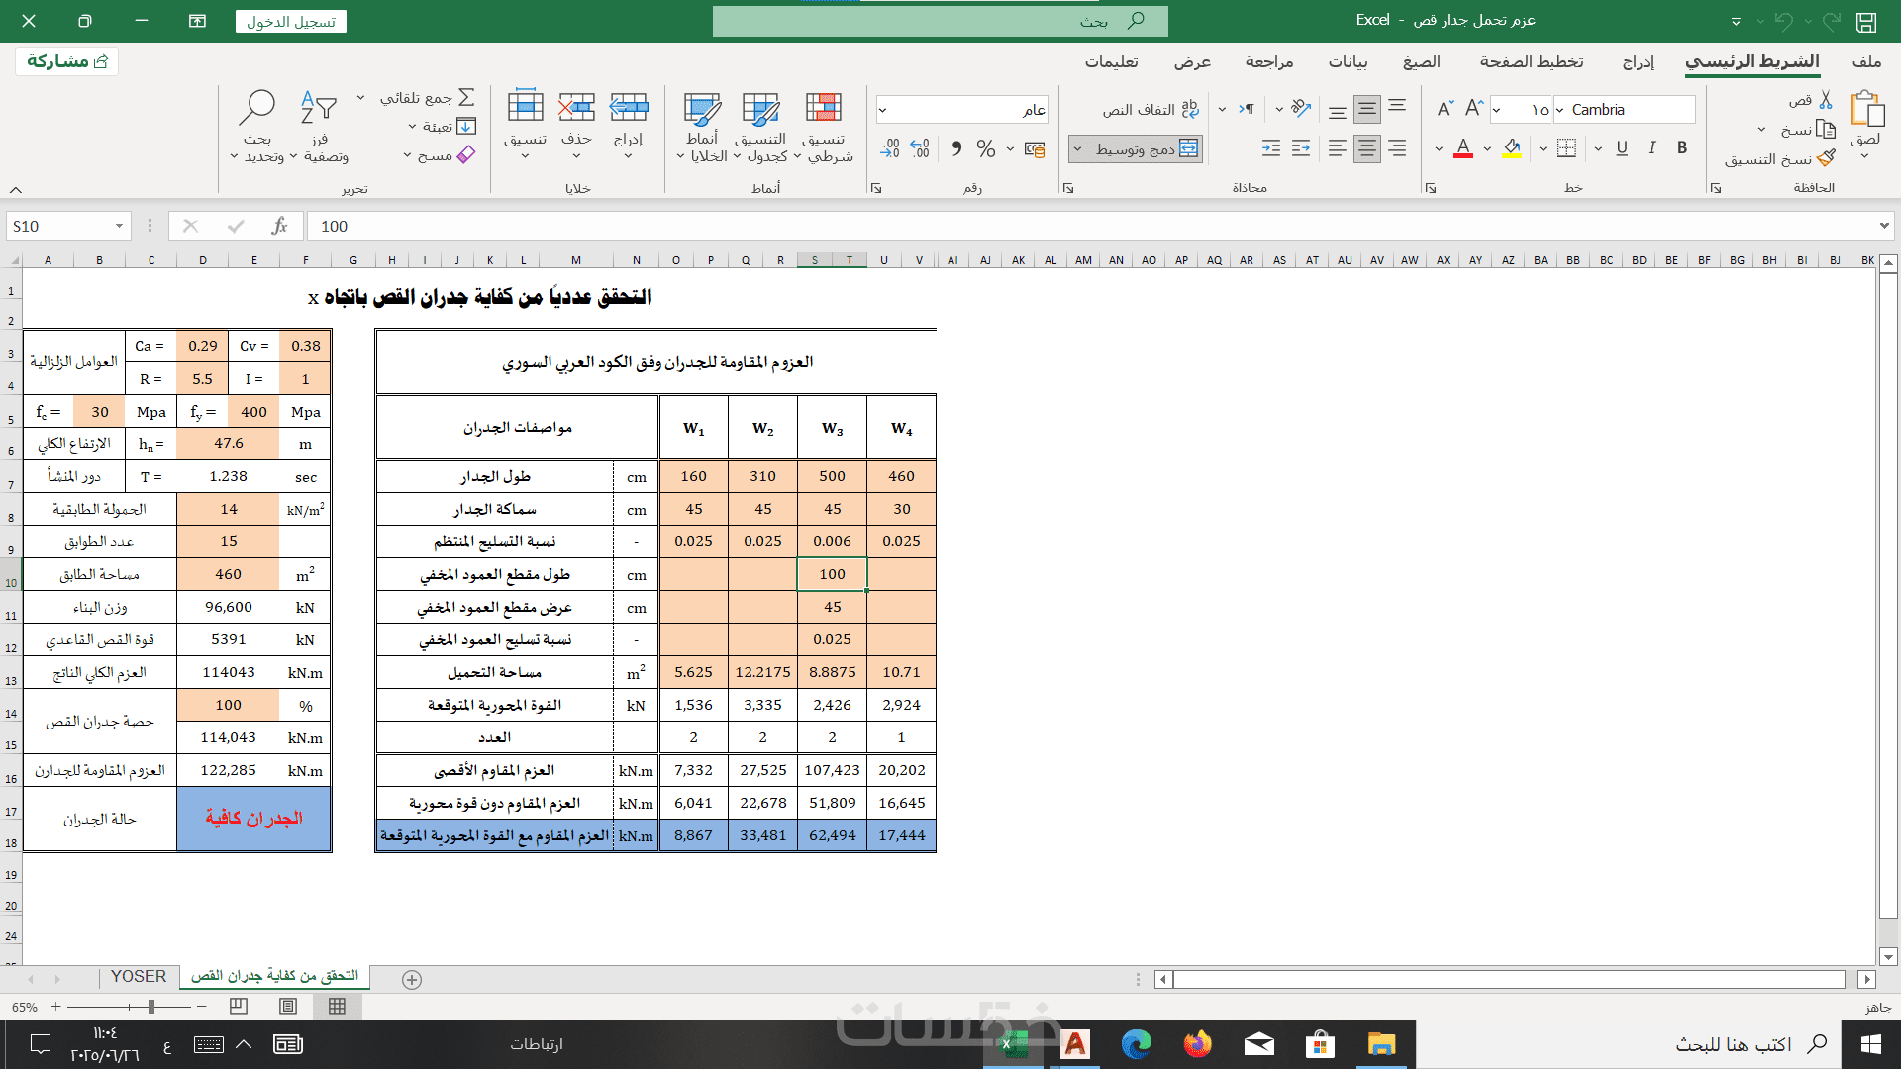Switch to the Insert ribbon tab
The image size is (1901, 1069).
tap(1638, 62)
